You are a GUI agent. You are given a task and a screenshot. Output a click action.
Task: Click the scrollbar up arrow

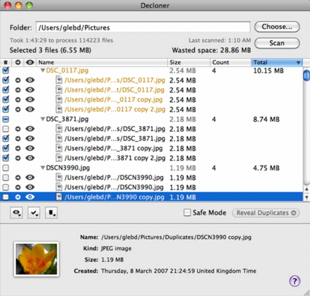[x=306, y=189]
